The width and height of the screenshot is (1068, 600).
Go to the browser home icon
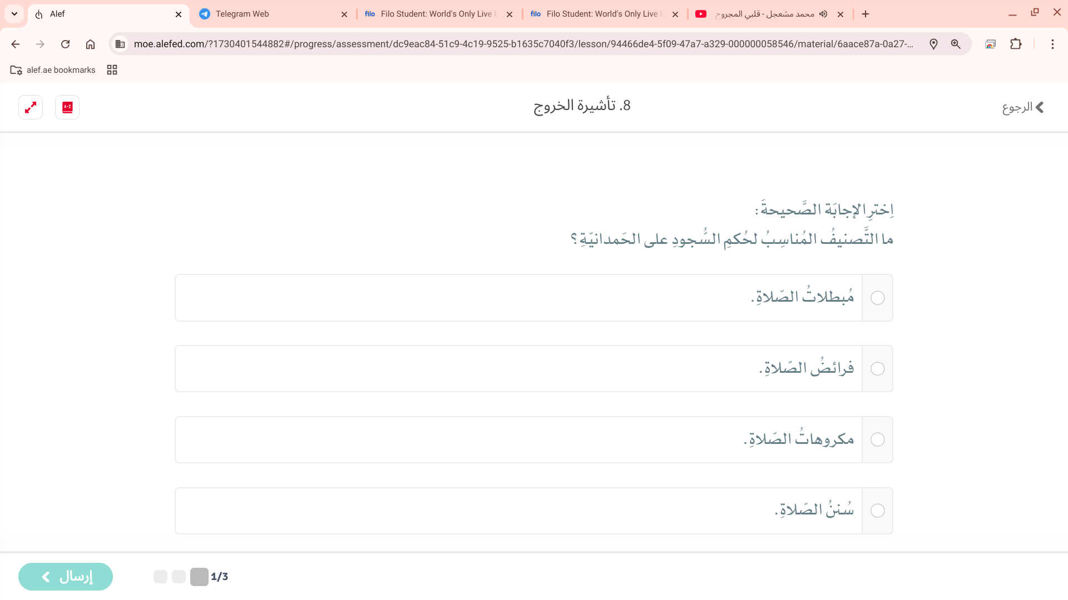(90, 44)
